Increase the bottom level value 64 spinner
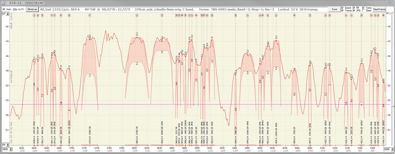Image resolution: width=395 pixels, height=154 pixels. (7, 143)
